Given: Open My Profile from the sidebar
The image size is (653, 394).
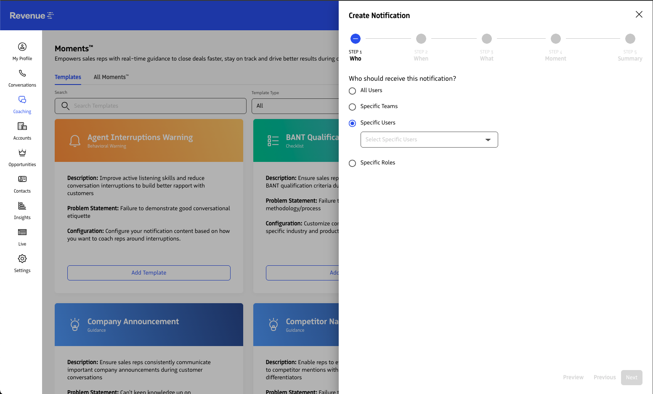Looking at the screenshot, I should pyautogui.click(x=22, y=47).
